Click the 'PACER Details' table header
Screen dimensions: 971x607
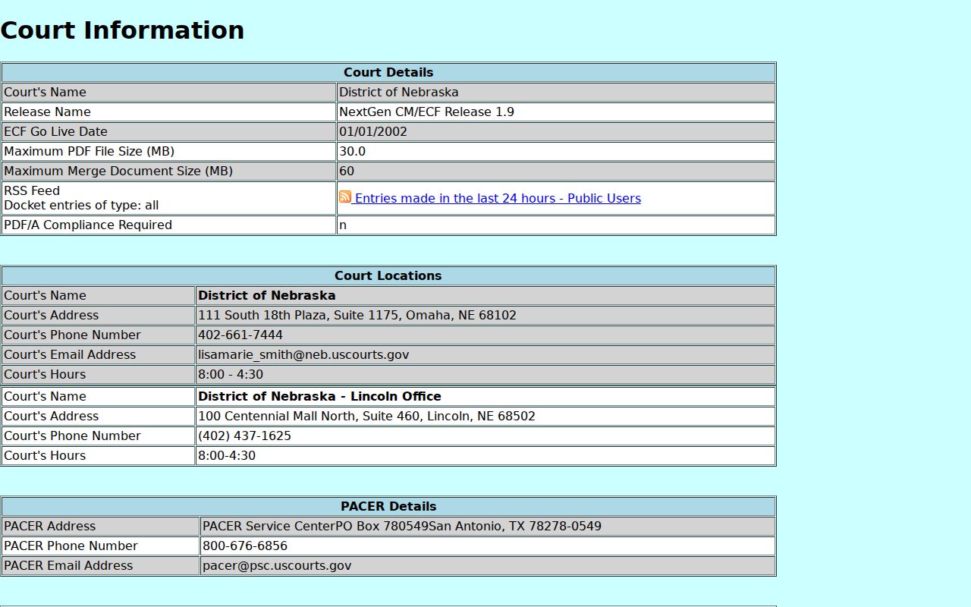pos(388,506)
